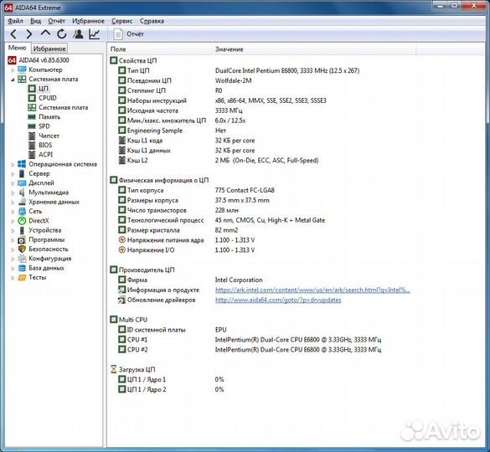The width and height of the screenshot is (490, 452).
Task: Open the Сервис menu
Action: pos(122,21)
